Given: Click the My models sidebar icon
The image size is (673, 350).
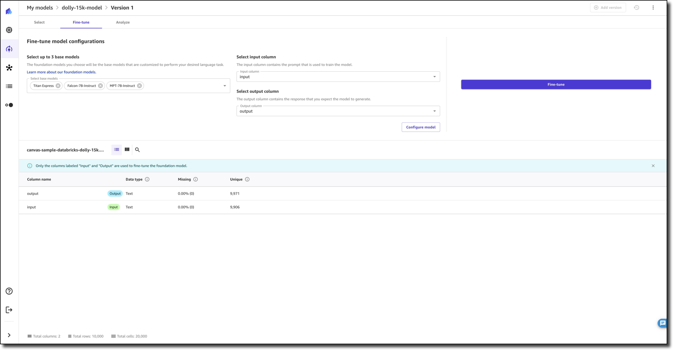Looking at the screenshot, I should click(9, 49).
